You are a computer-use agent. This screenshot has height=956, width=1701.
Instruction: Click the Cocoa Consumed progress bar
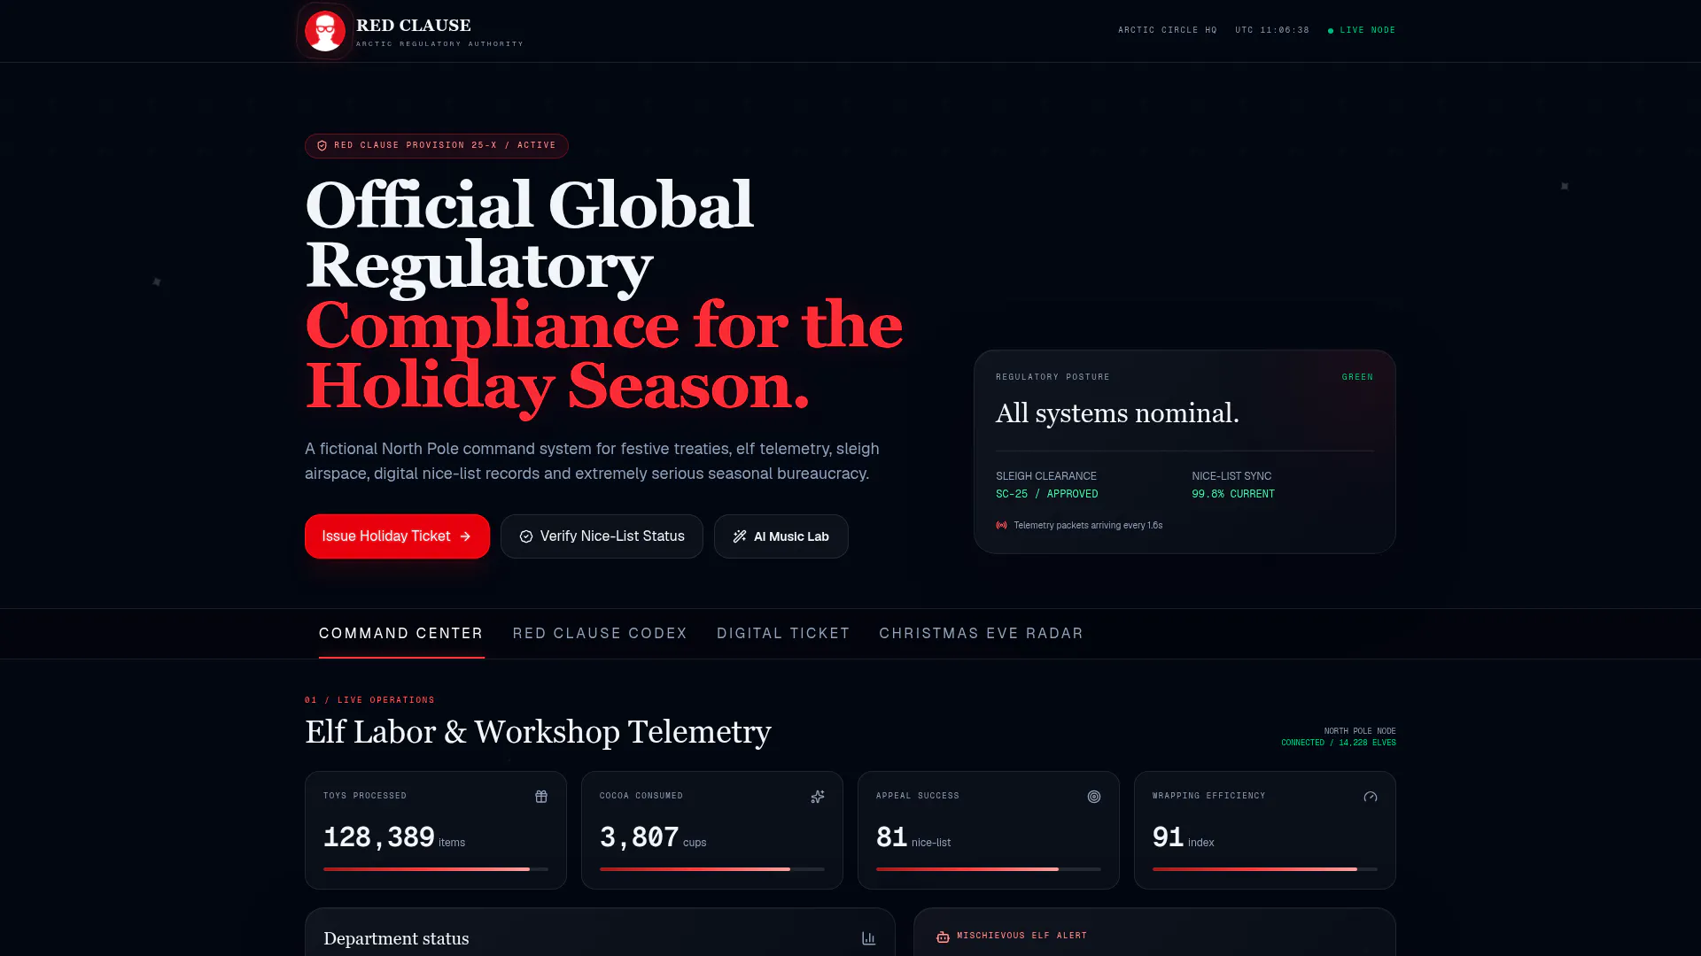[712, 869]
